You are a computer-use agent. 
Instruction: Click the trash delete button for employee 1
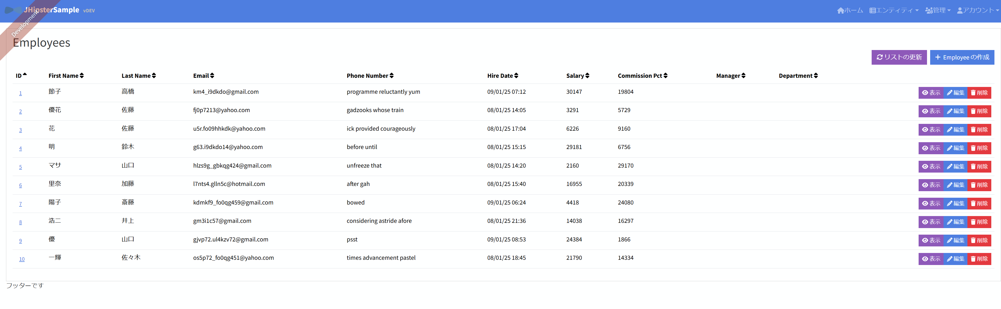tap(979, 93)
